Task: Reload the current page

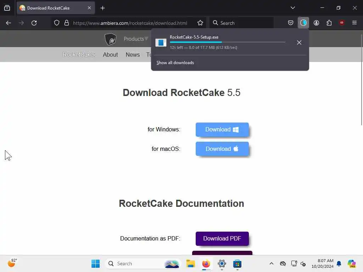Action: 34,23
